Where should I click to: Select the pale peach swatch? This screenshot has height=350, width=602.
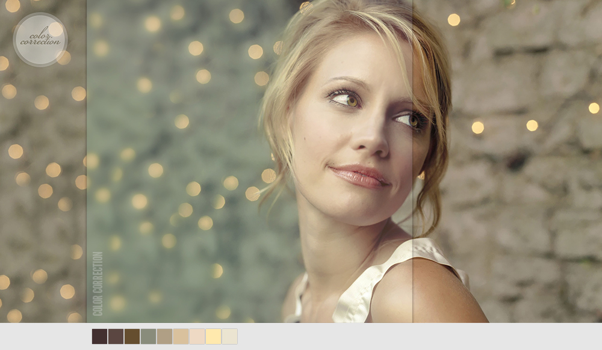click(x=197, y=337)
